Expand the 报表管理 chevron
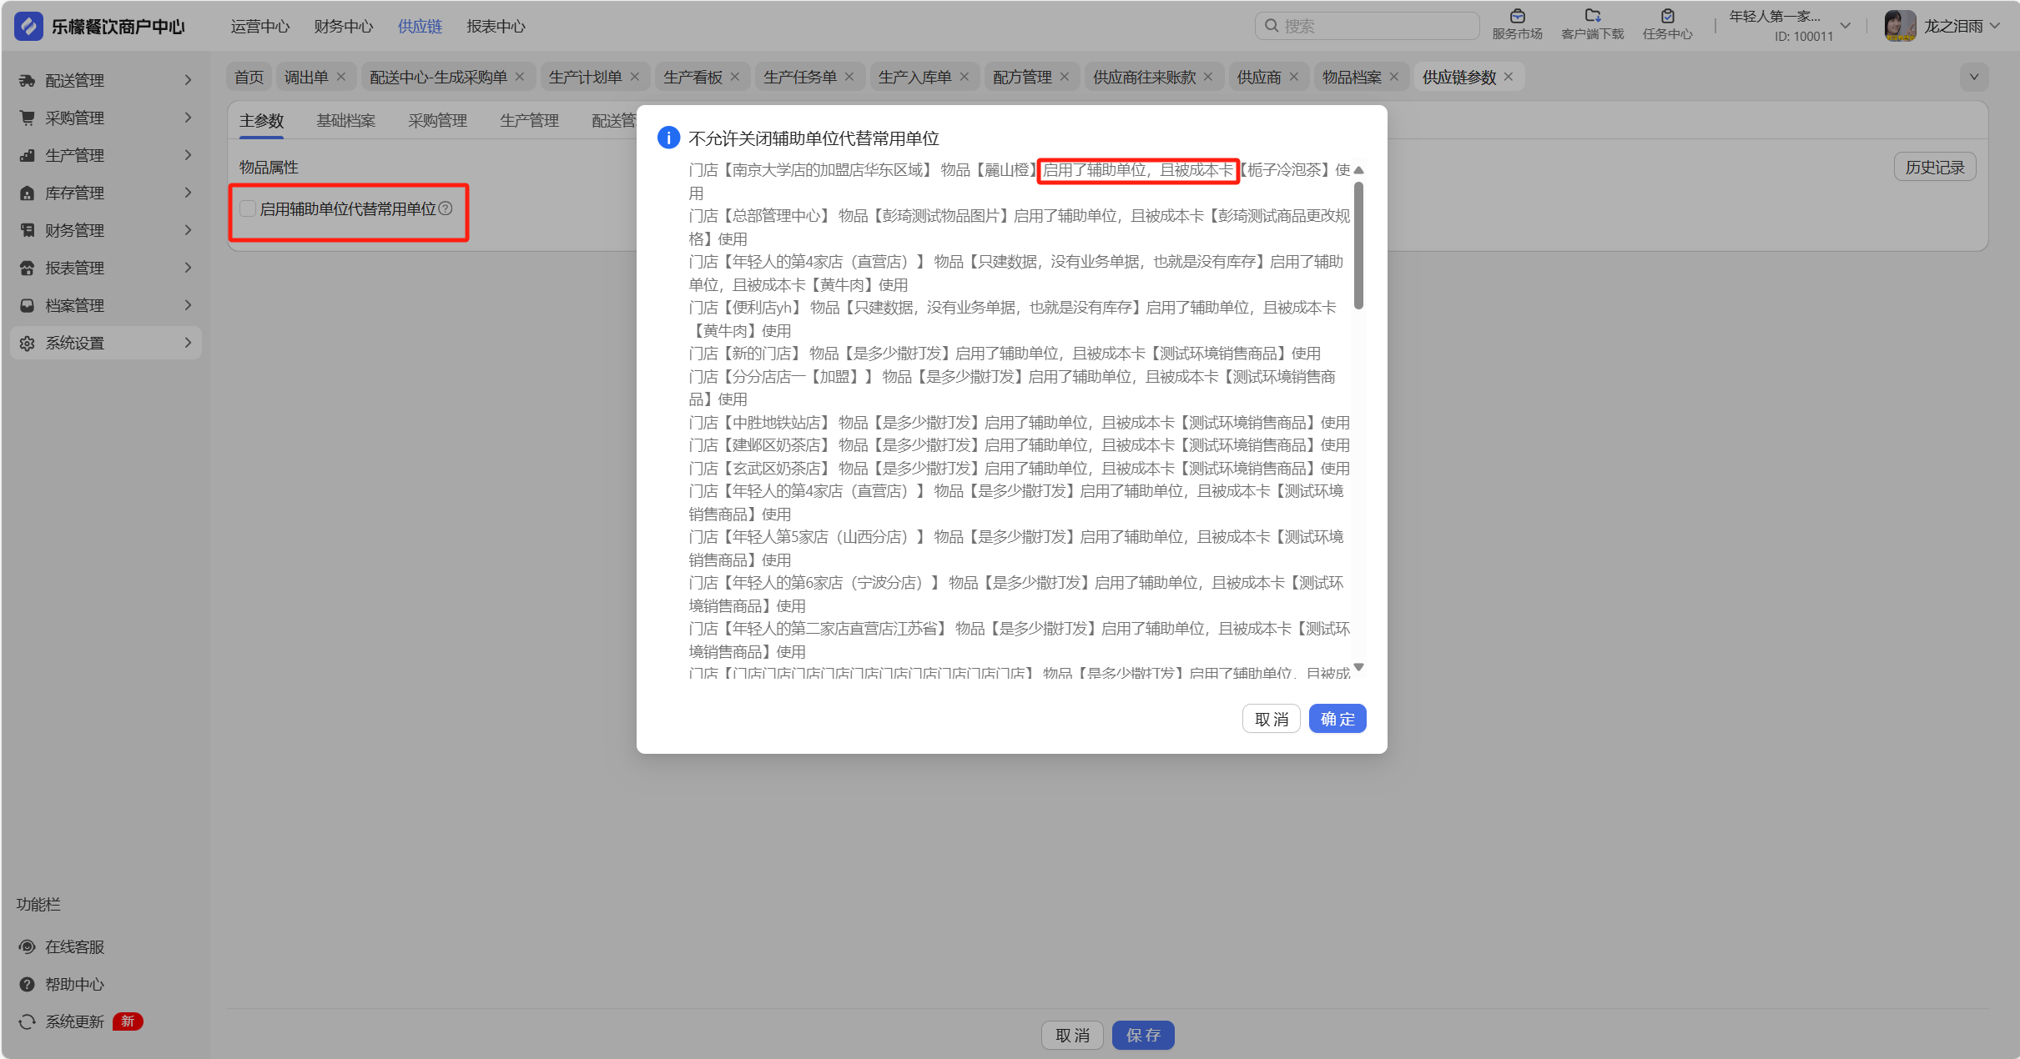This screenshot has height=1059, width=2020. 188,268
